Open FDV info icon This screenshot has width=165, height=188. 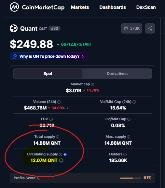51,119
